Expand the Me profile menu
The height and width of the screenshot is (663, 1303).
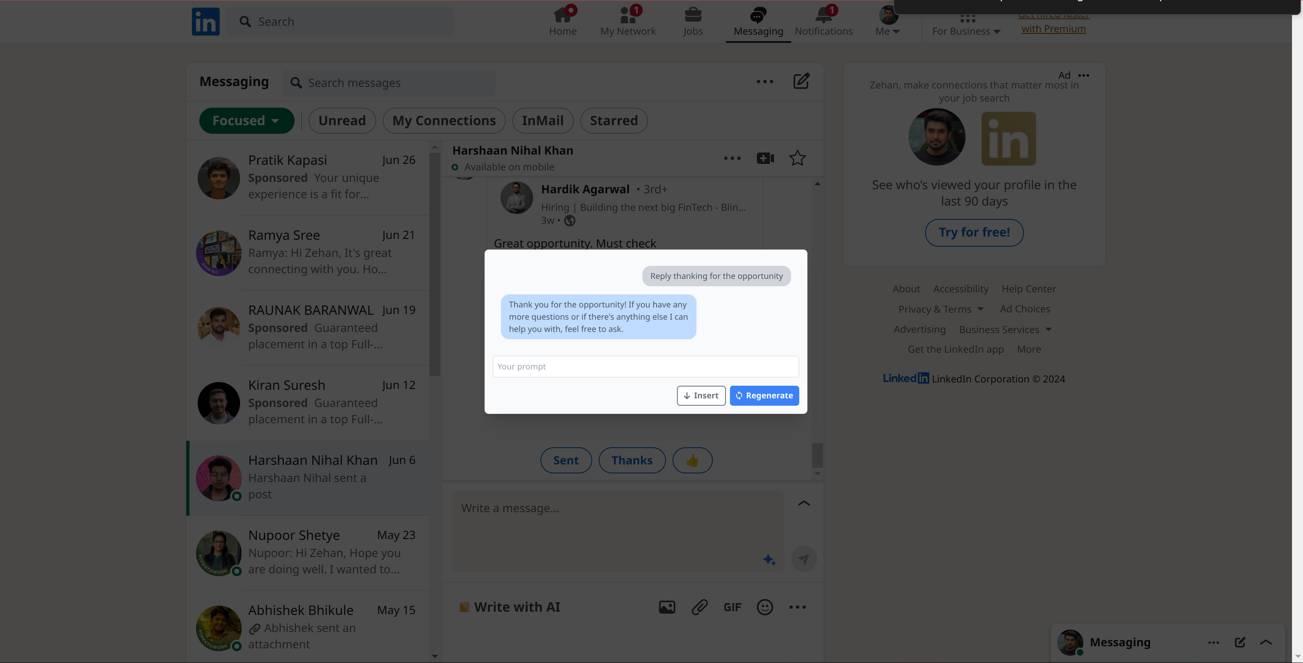coord(887,21)
